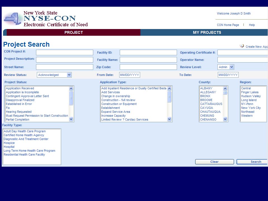The image size is (268, 201).
Task: Focus the Operating Certificate # field
Action: 243,52
